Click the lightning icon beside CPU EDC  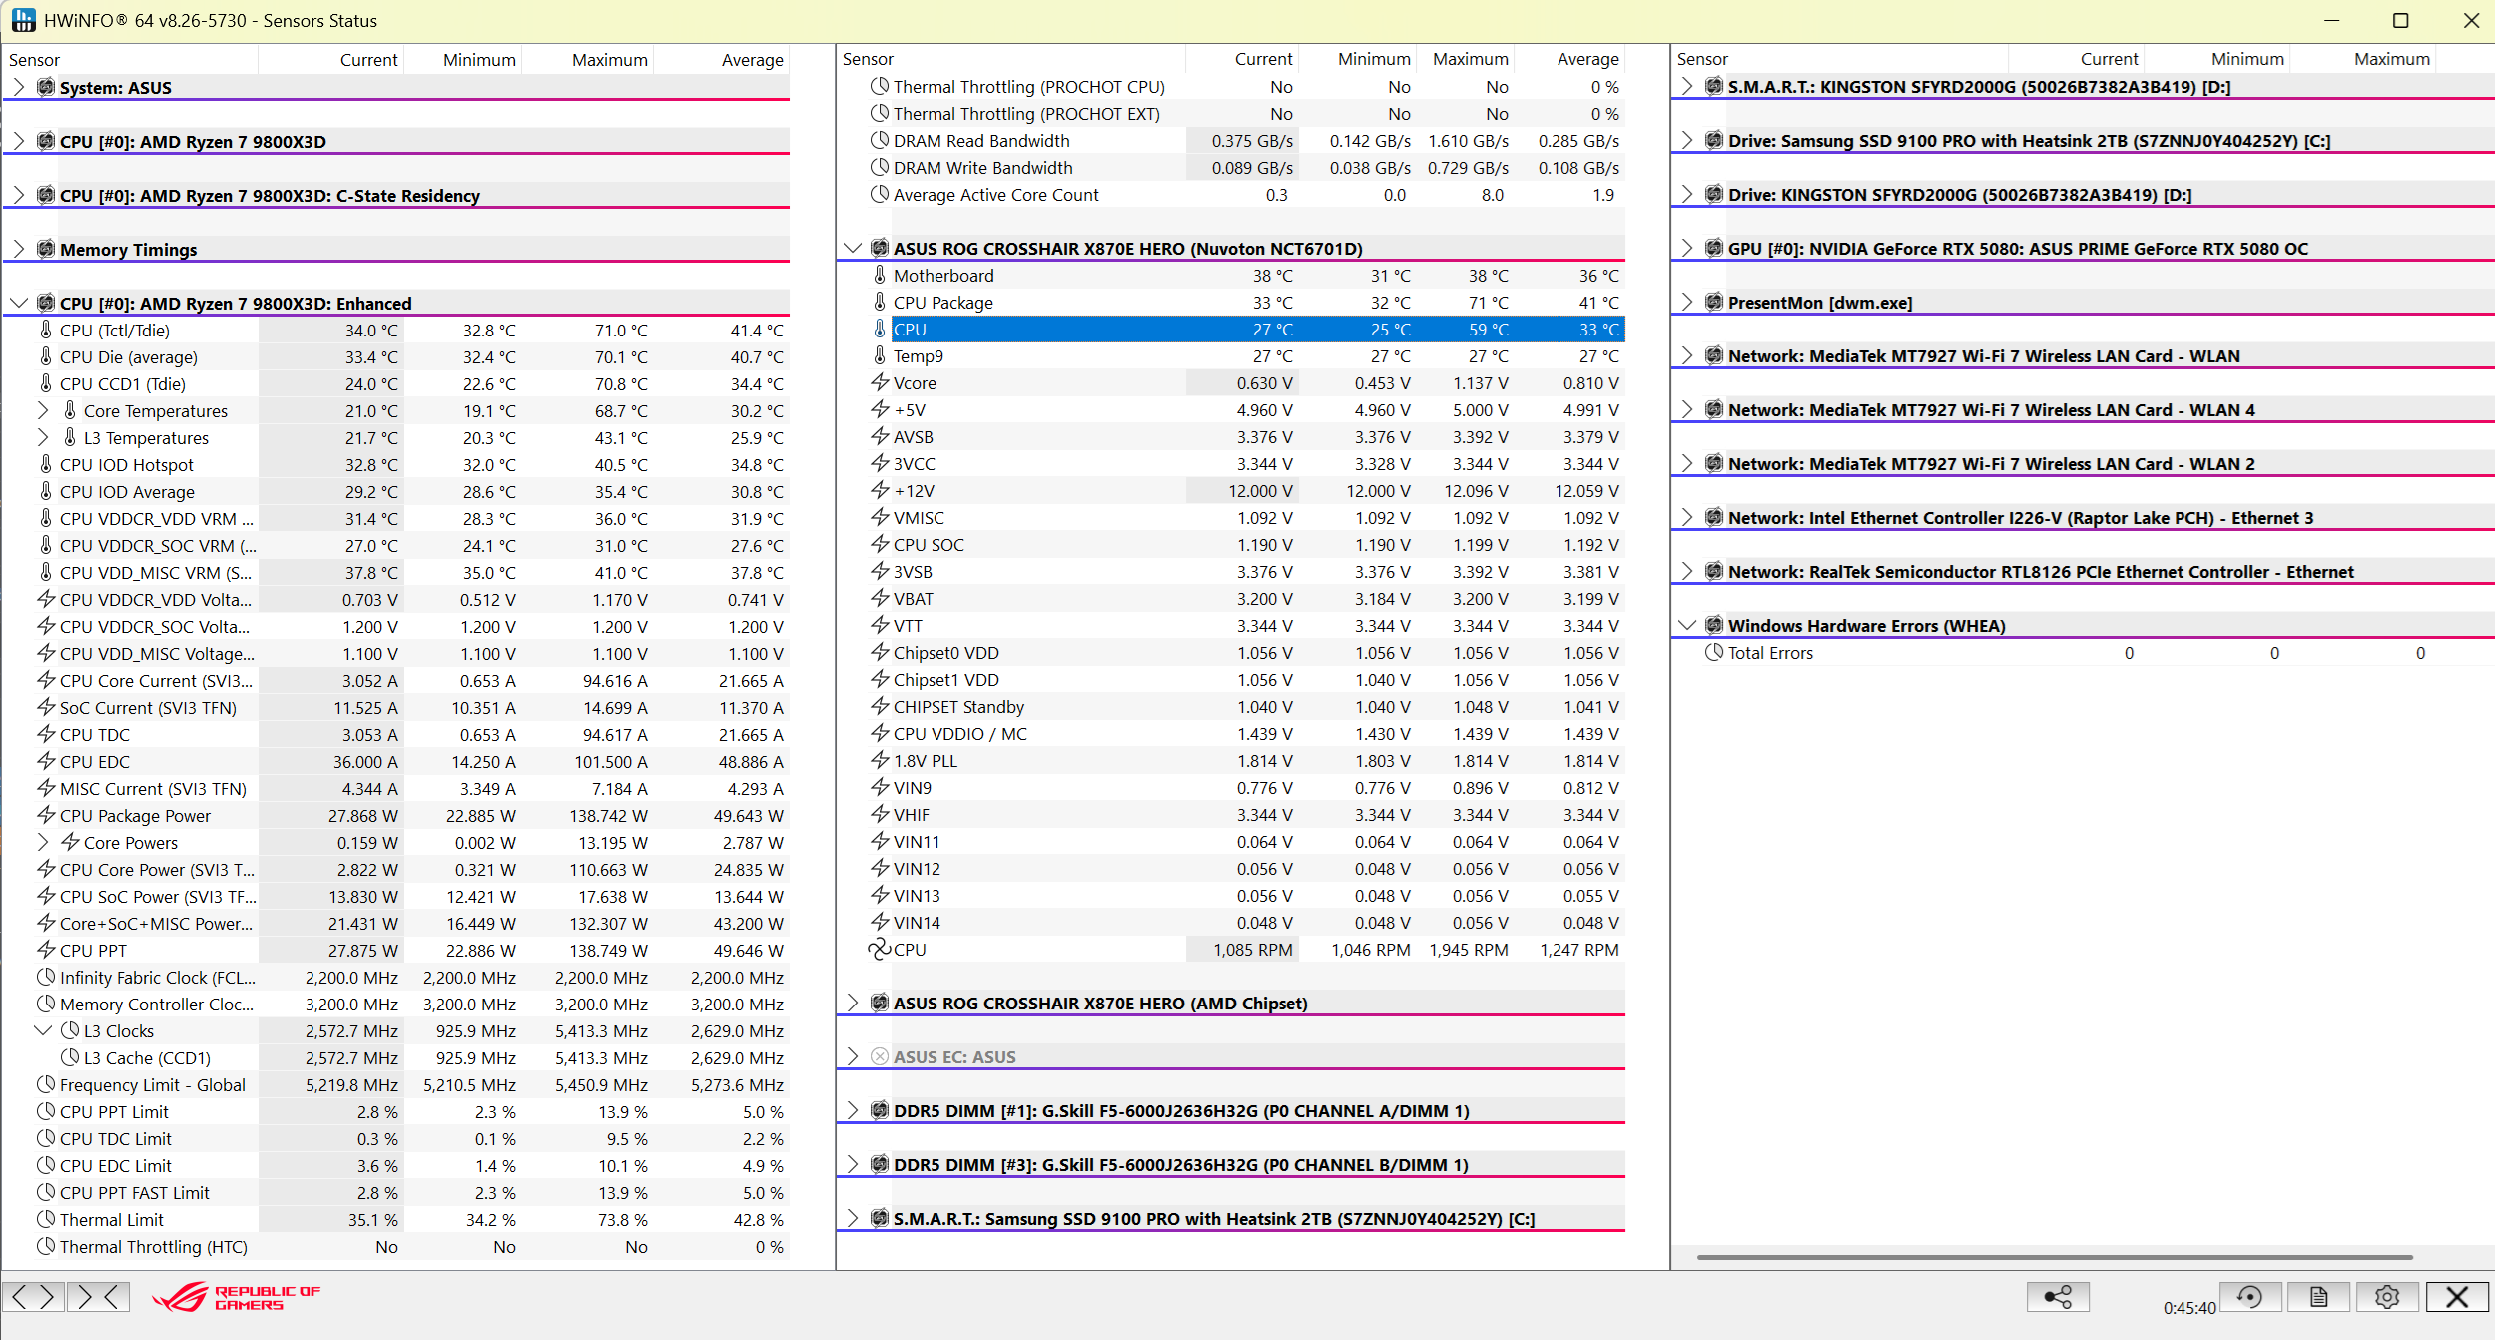point(46,761)
